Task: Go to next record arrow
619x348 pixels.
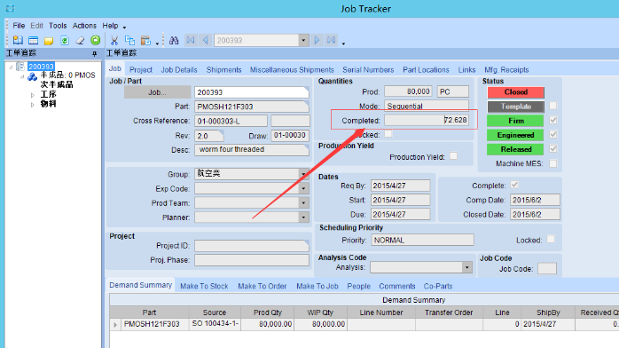Action: tap(317, 40)
